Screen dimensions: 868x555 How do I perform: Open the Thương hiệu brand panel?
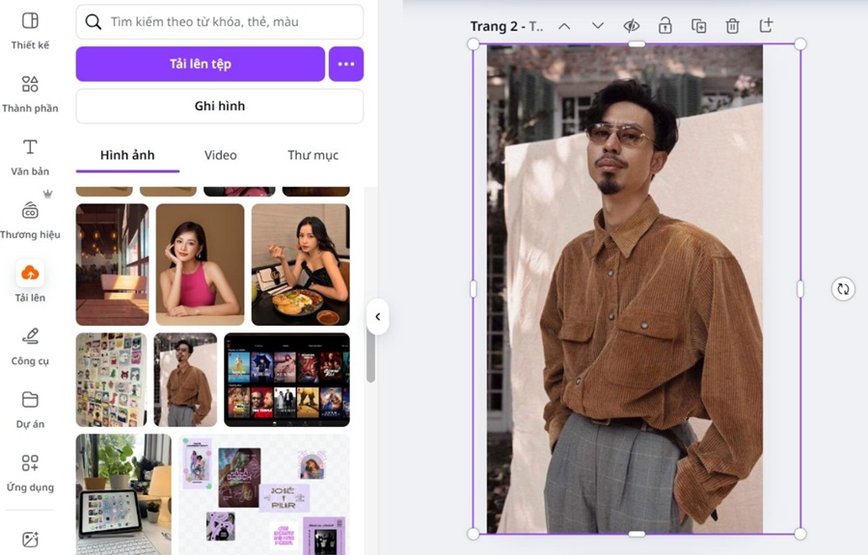tap(30, 221)
